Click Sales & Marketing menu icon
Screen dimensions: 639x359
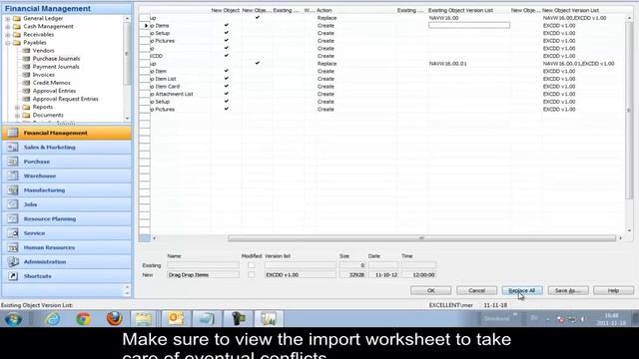tap(13, 148)
